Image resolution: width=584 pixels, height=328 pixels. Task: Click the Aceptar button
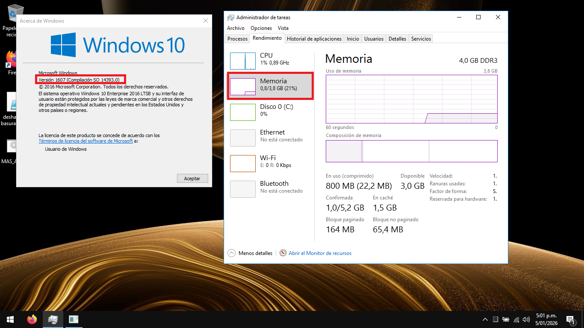192,179
